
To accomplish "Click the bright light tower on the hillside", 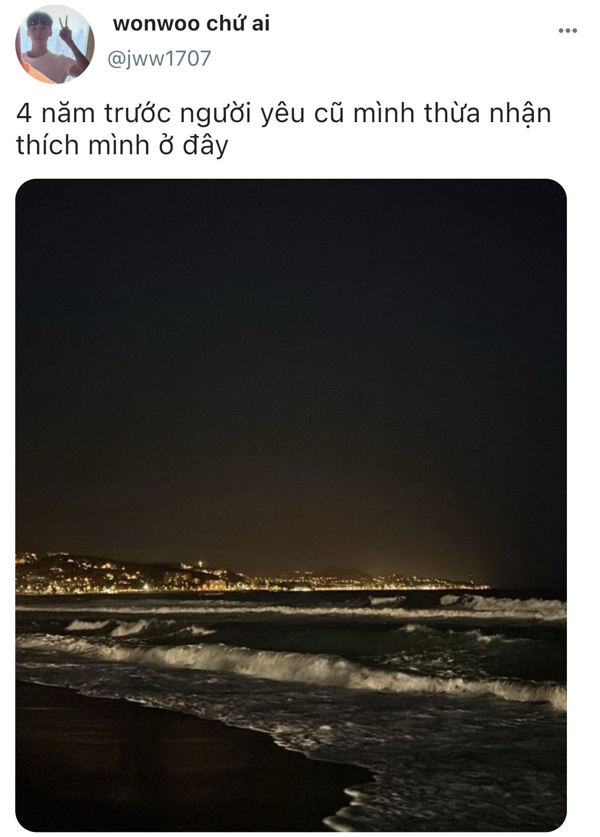I will pyautogui.click(x=200, y=564).
